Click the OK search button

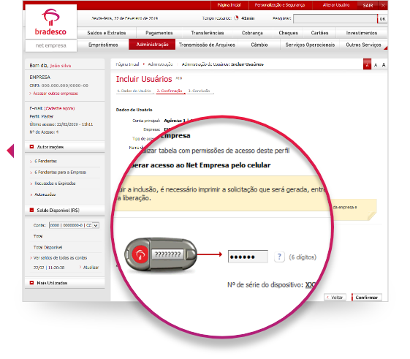tap(382, 18)
